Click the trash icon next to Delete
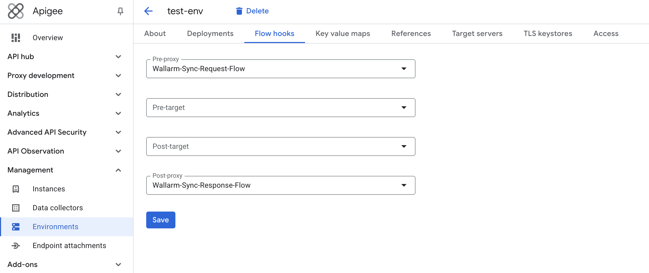649x273 pixels. pyautogui.click(x=239, y=11)
